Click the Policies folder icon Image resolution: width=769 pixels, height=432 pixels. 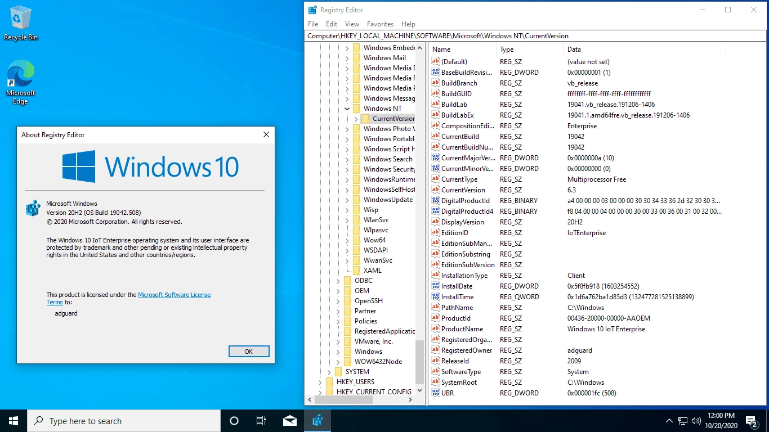[x=347, y=321]
